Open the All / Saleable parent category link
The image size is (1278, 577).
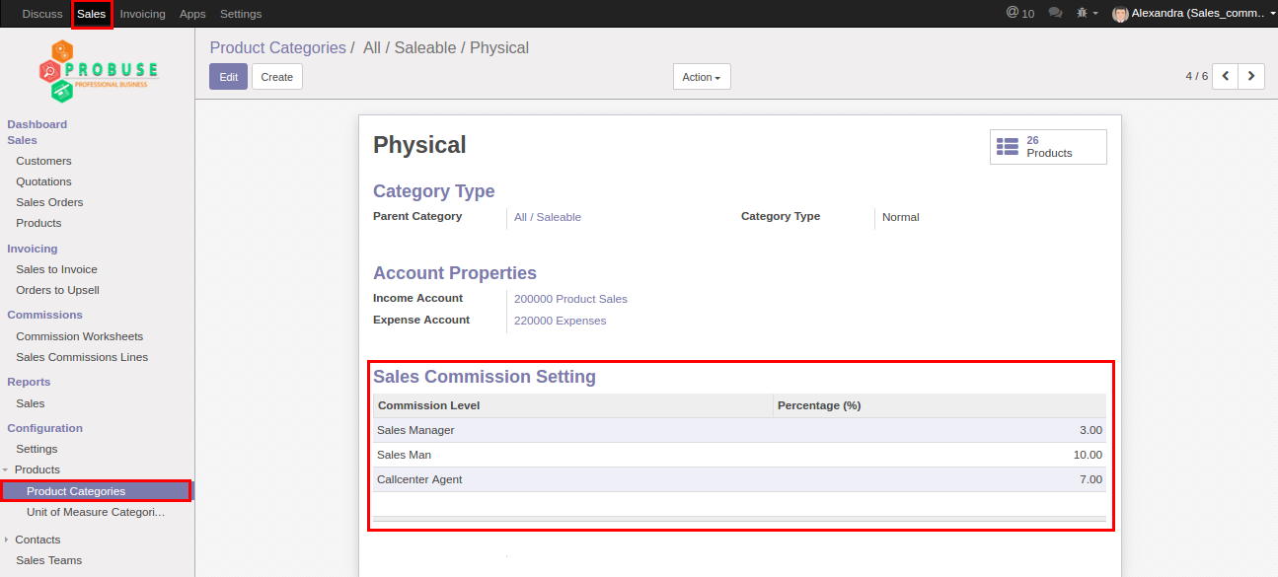[547, 217]
